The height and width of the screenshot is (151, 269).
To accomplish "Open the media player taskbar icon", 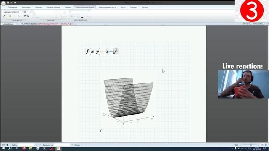I will point(45,148).
